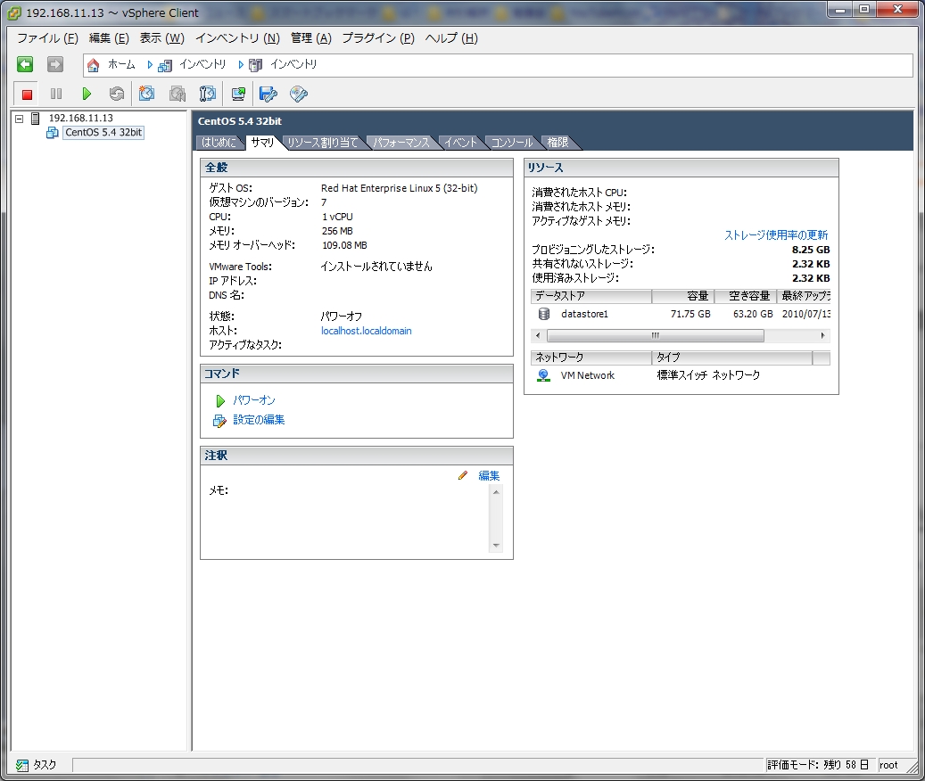Click the 容量 column header
925x781 pixels.
point(683,296)
